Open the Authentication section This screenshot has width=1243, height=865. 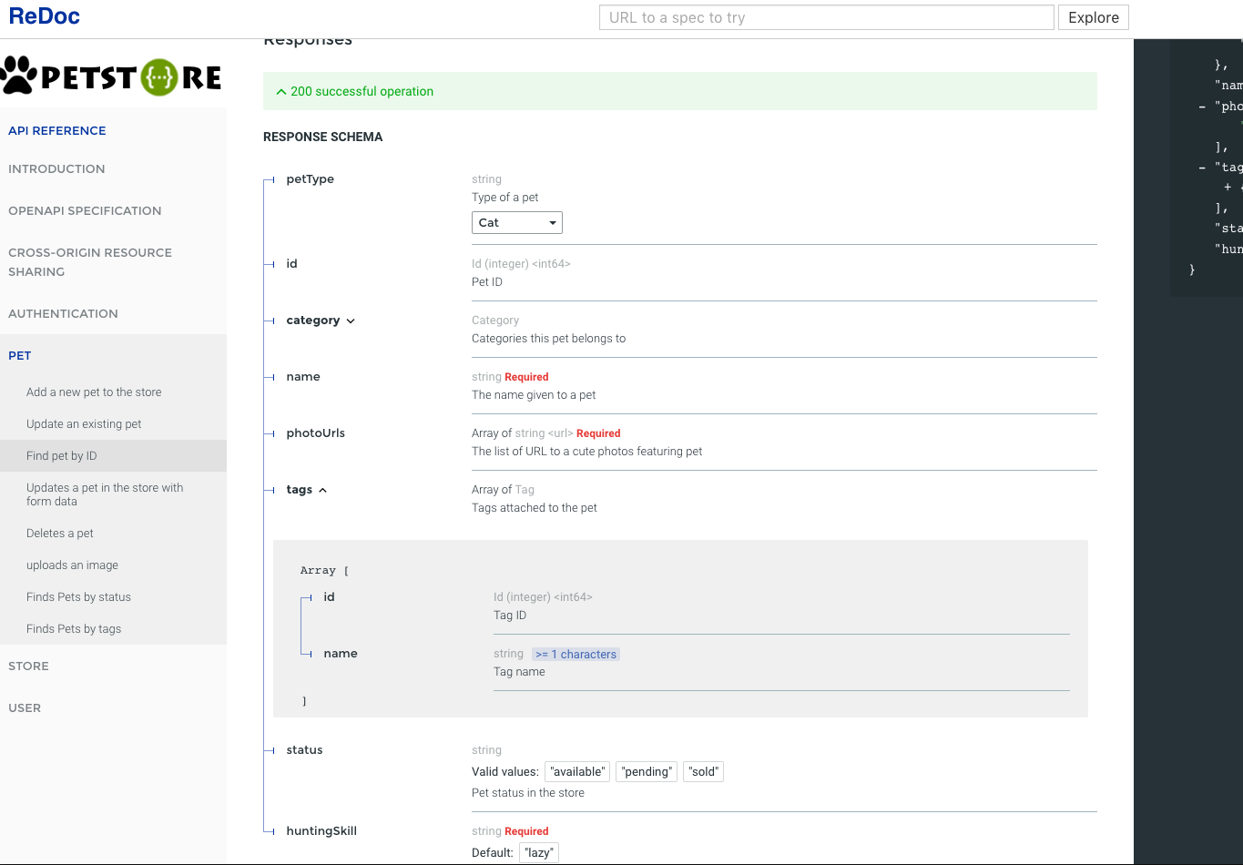click(x=63, y=313)
